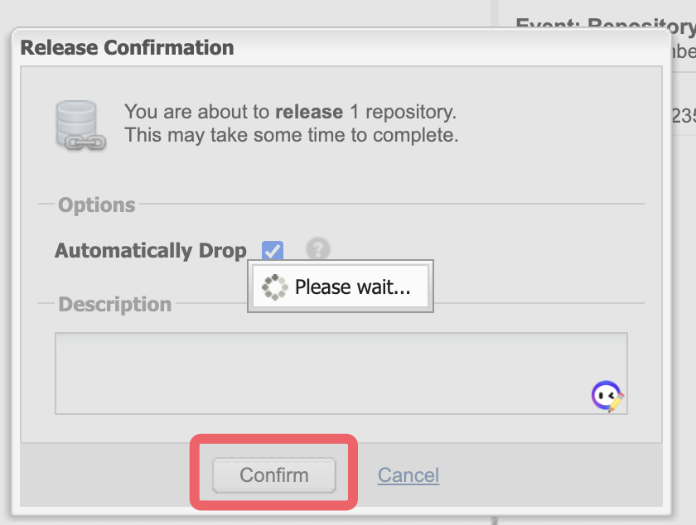Click the repository database icon
The image size is (696, 525).
[75, 118]
